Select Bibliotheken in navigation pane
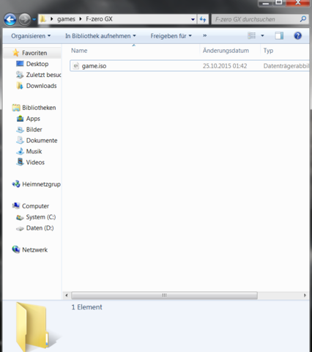This screenshot has width=312, height=352. click(x=39, y=108)
